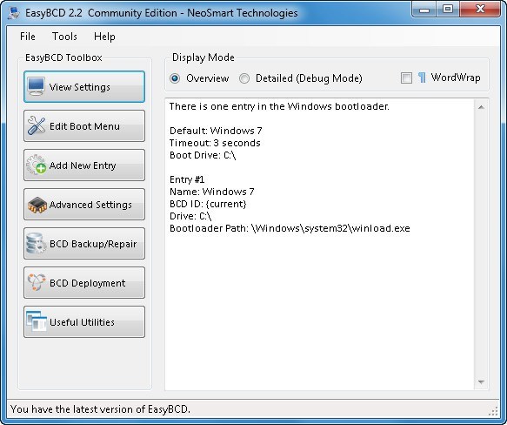The height and width of the screenshot is (425, 507).
Task: Open View Settings via its label
Action: tap(79, 87)
